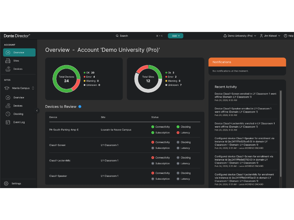Select the Manila Campus Overview item

(19, 98)
